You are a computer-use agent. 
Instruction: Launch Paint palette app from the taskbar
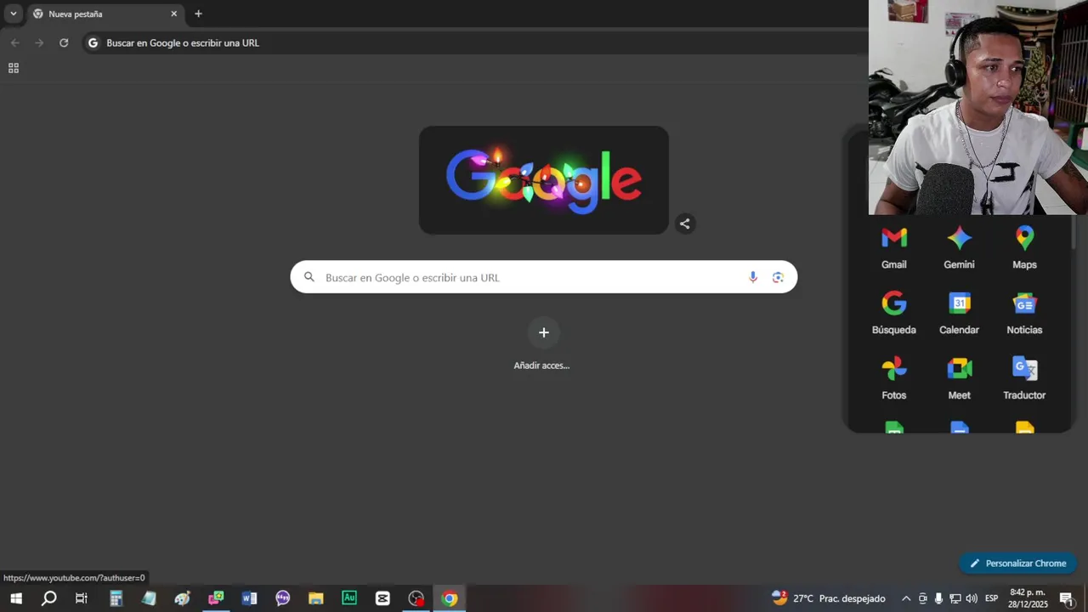(183, 598)
